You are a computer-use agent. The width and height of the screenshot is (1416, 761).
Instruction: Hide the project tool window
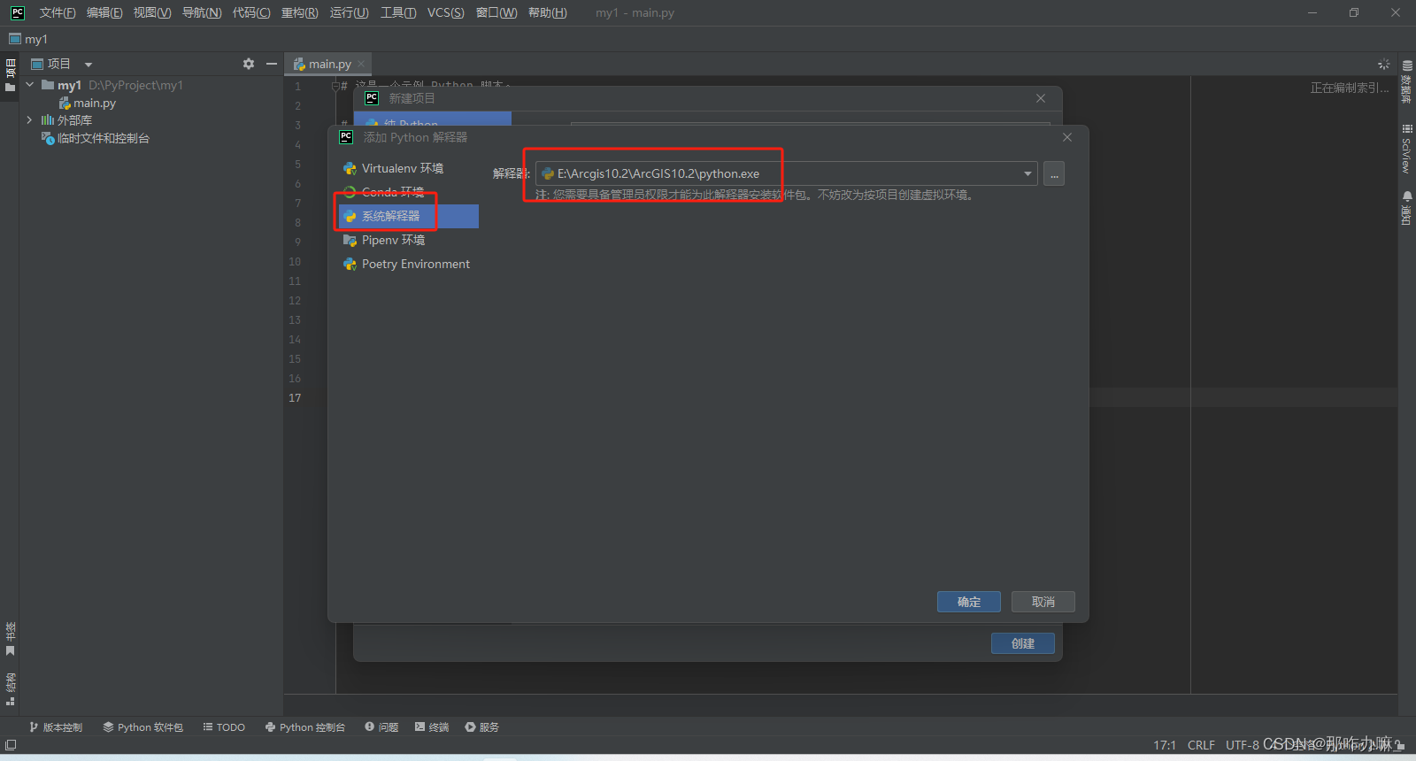(272, 64)
